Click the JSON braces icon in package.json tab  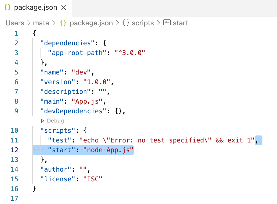pos(7,7)
